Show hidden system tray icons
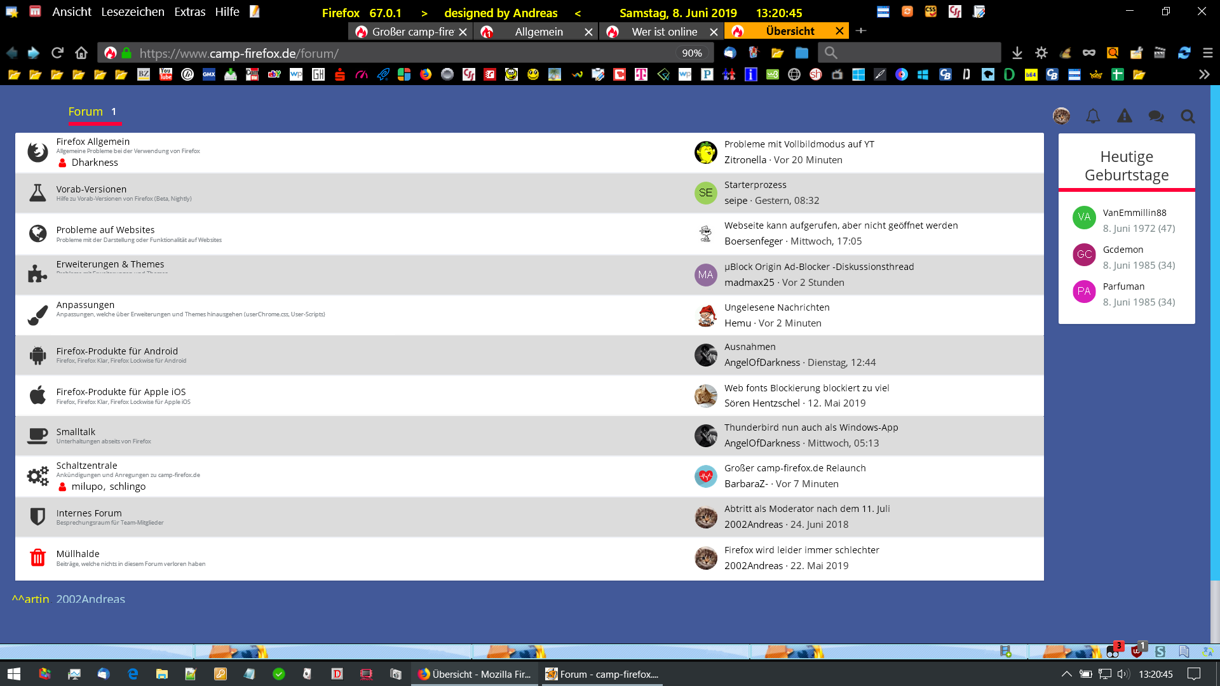This screenshot has height=686, width=1220. click(1067, 674)
